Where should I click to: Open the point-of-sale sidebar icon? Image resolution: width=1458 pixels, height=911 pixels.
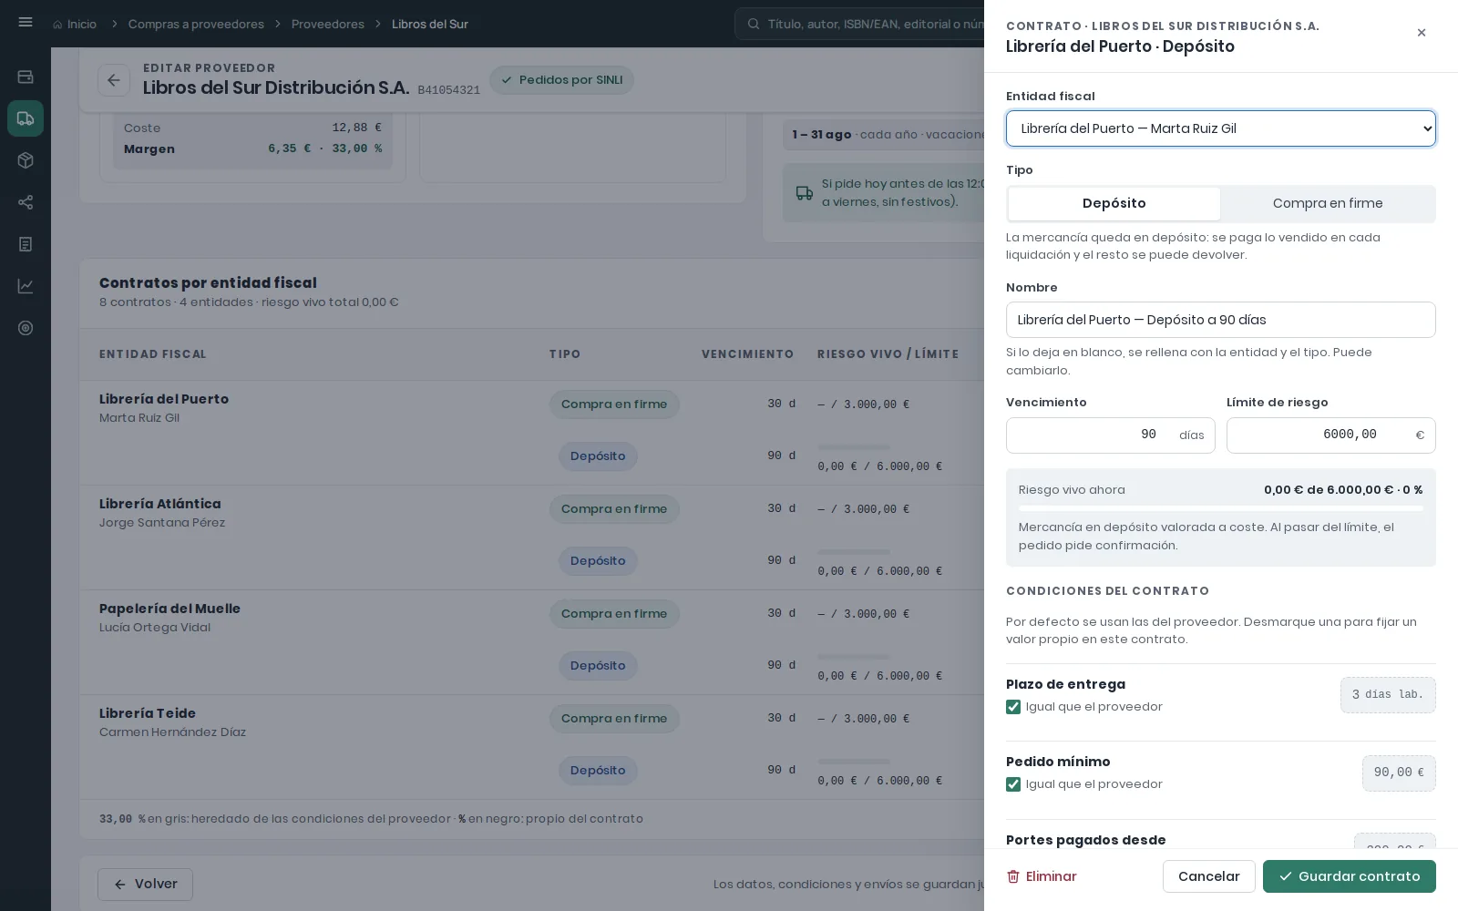coord(26,77)
